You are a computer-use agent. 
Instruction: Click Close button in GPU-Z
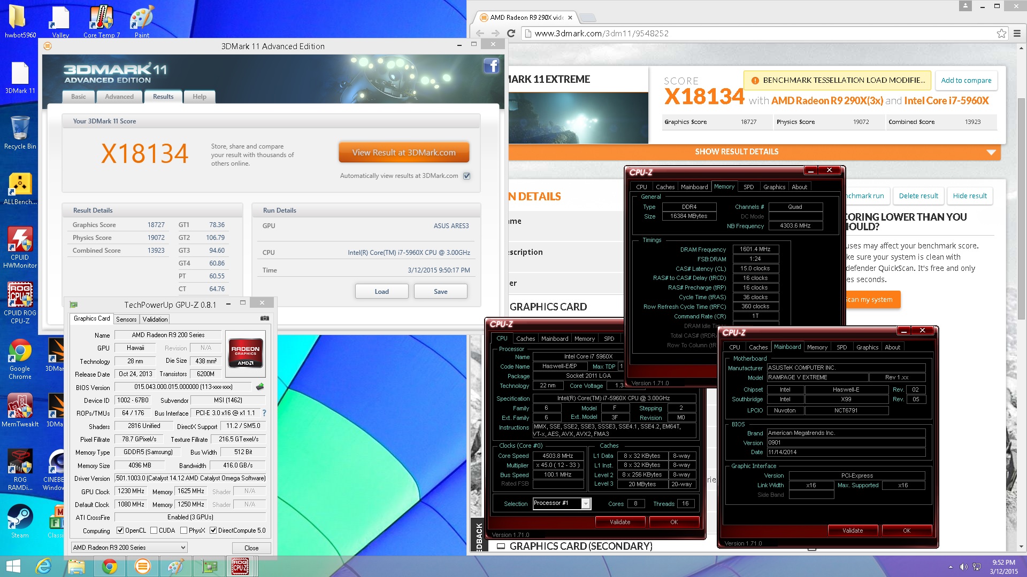click(251, 548)
